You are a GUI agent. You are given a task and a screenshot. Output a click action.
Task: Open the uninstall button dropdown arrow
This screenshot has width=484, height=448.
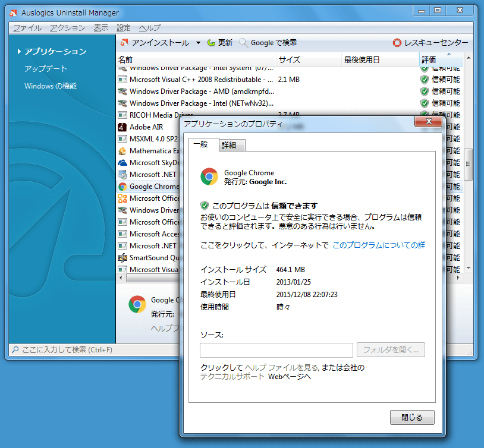198,43
